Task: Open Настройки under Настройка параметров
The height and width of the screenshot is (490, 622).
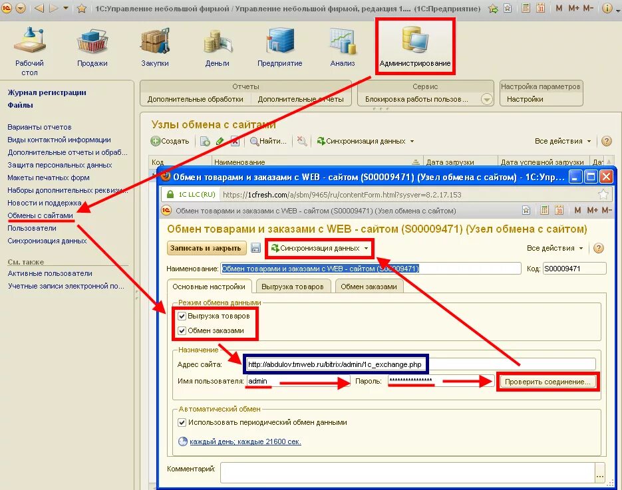Action: 525,100
